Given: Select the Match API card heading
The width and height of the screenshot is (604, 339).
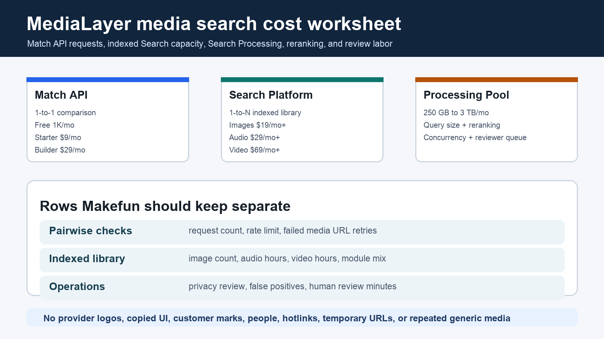Looking at the screenshot, I should pyautogui.click(x=61, y=95).
